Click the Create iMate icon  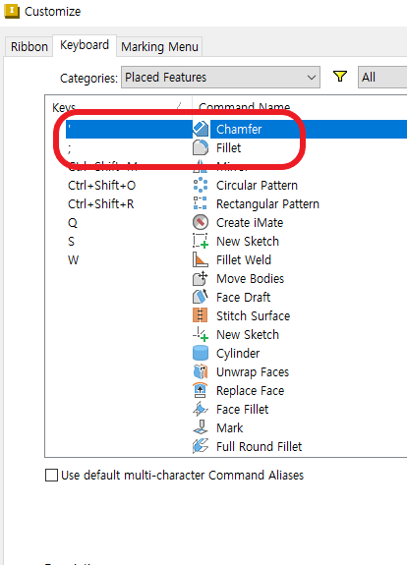click(x=201, y=222)
